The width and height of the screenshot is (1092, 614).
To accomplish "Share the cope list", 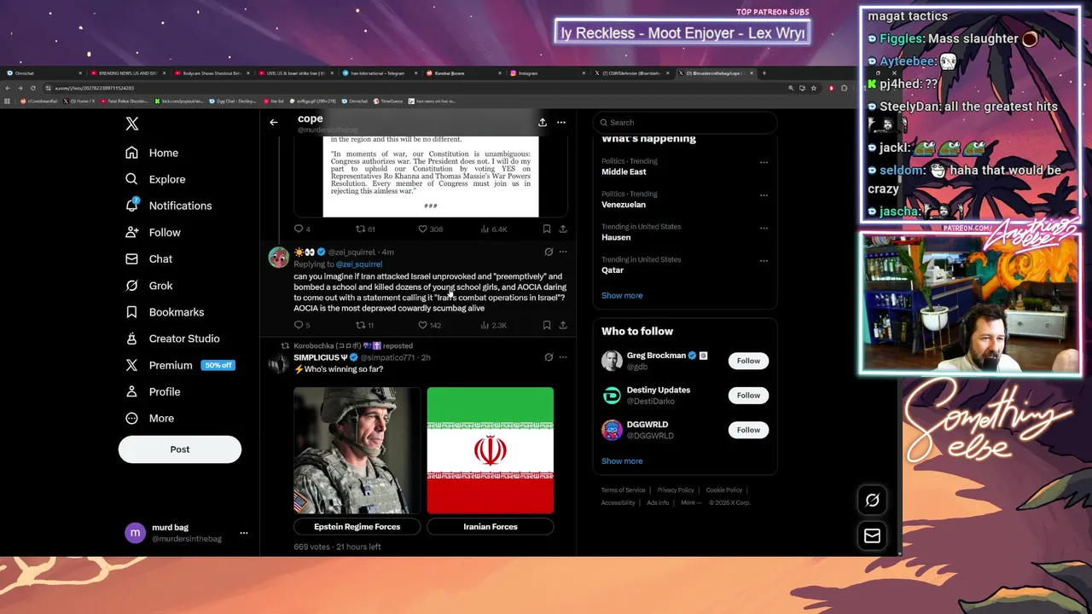I will coord(542,122).
